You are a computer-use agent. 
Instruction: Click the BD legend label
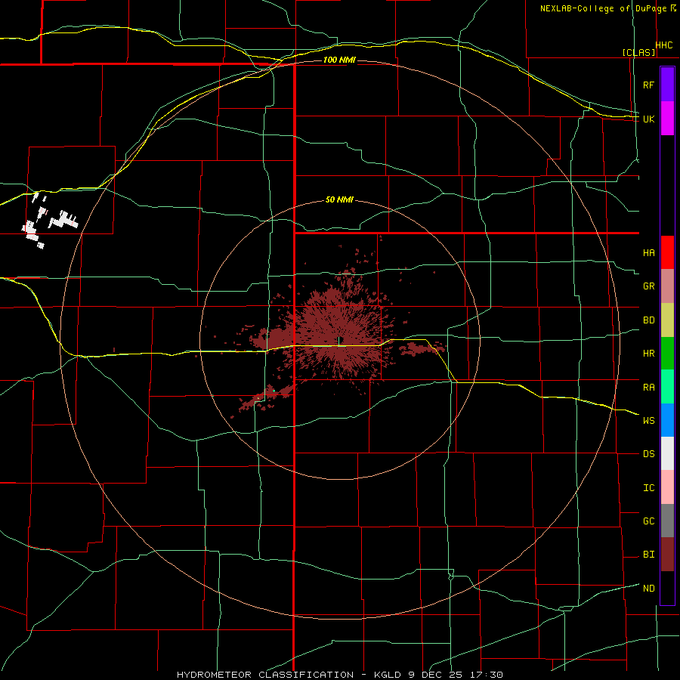648,320
